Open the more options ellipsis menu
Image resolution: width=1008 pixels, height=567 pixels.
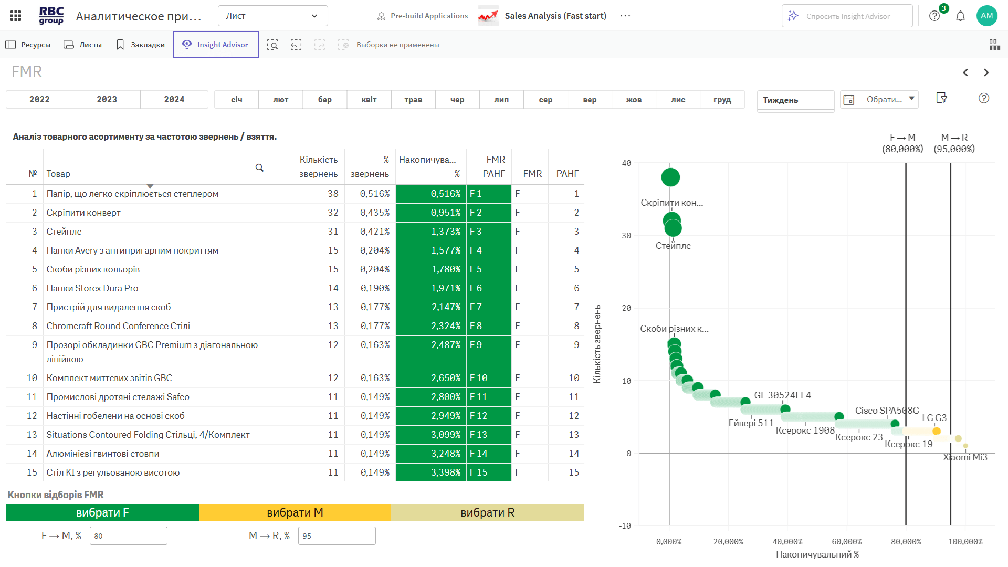pos(625,16)
